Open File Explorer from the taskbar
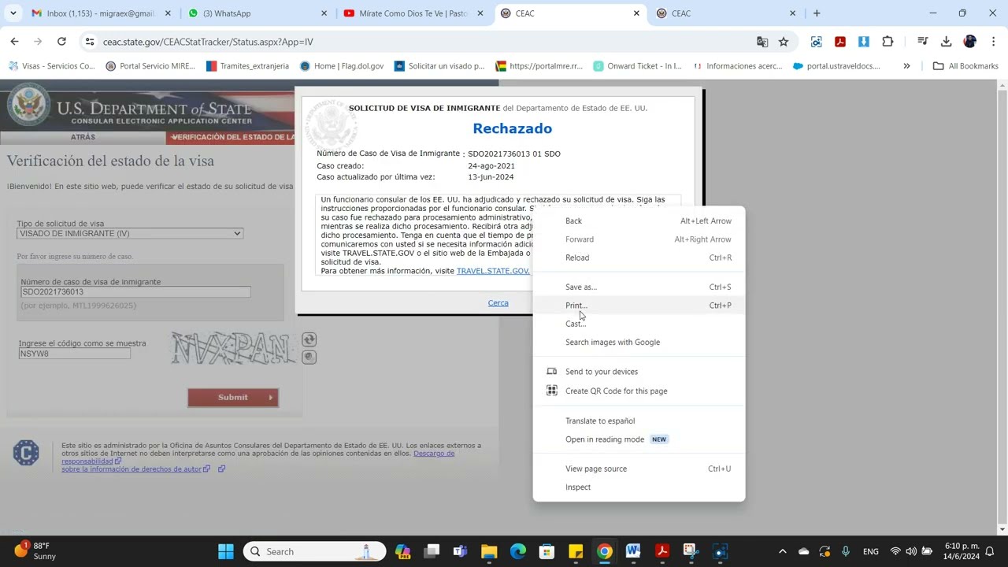The image size is (1008, 567). click(x=489, y=551)
